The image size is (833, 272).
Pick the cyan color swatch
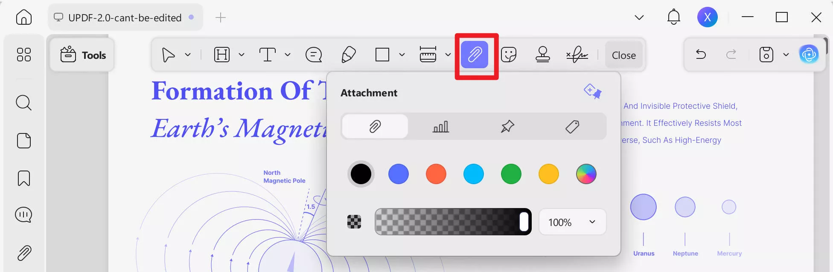coord(474,174)
